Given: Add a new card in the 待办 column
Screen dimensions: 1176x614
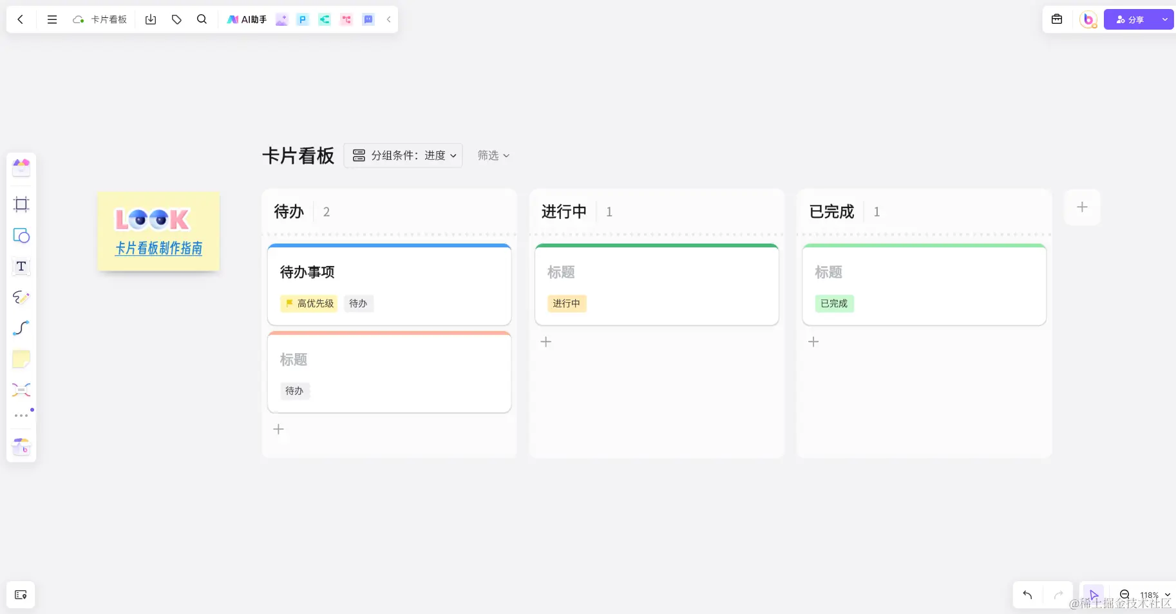Looking at the screenshot, I should coord(278,428).
